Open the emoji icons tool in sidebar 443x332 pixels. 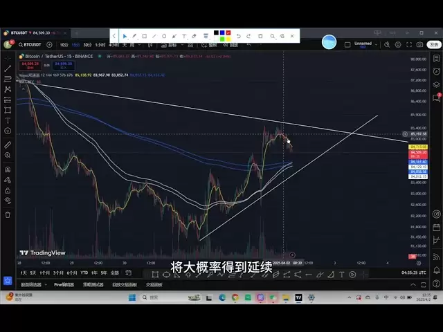click(x=8, y=131)
